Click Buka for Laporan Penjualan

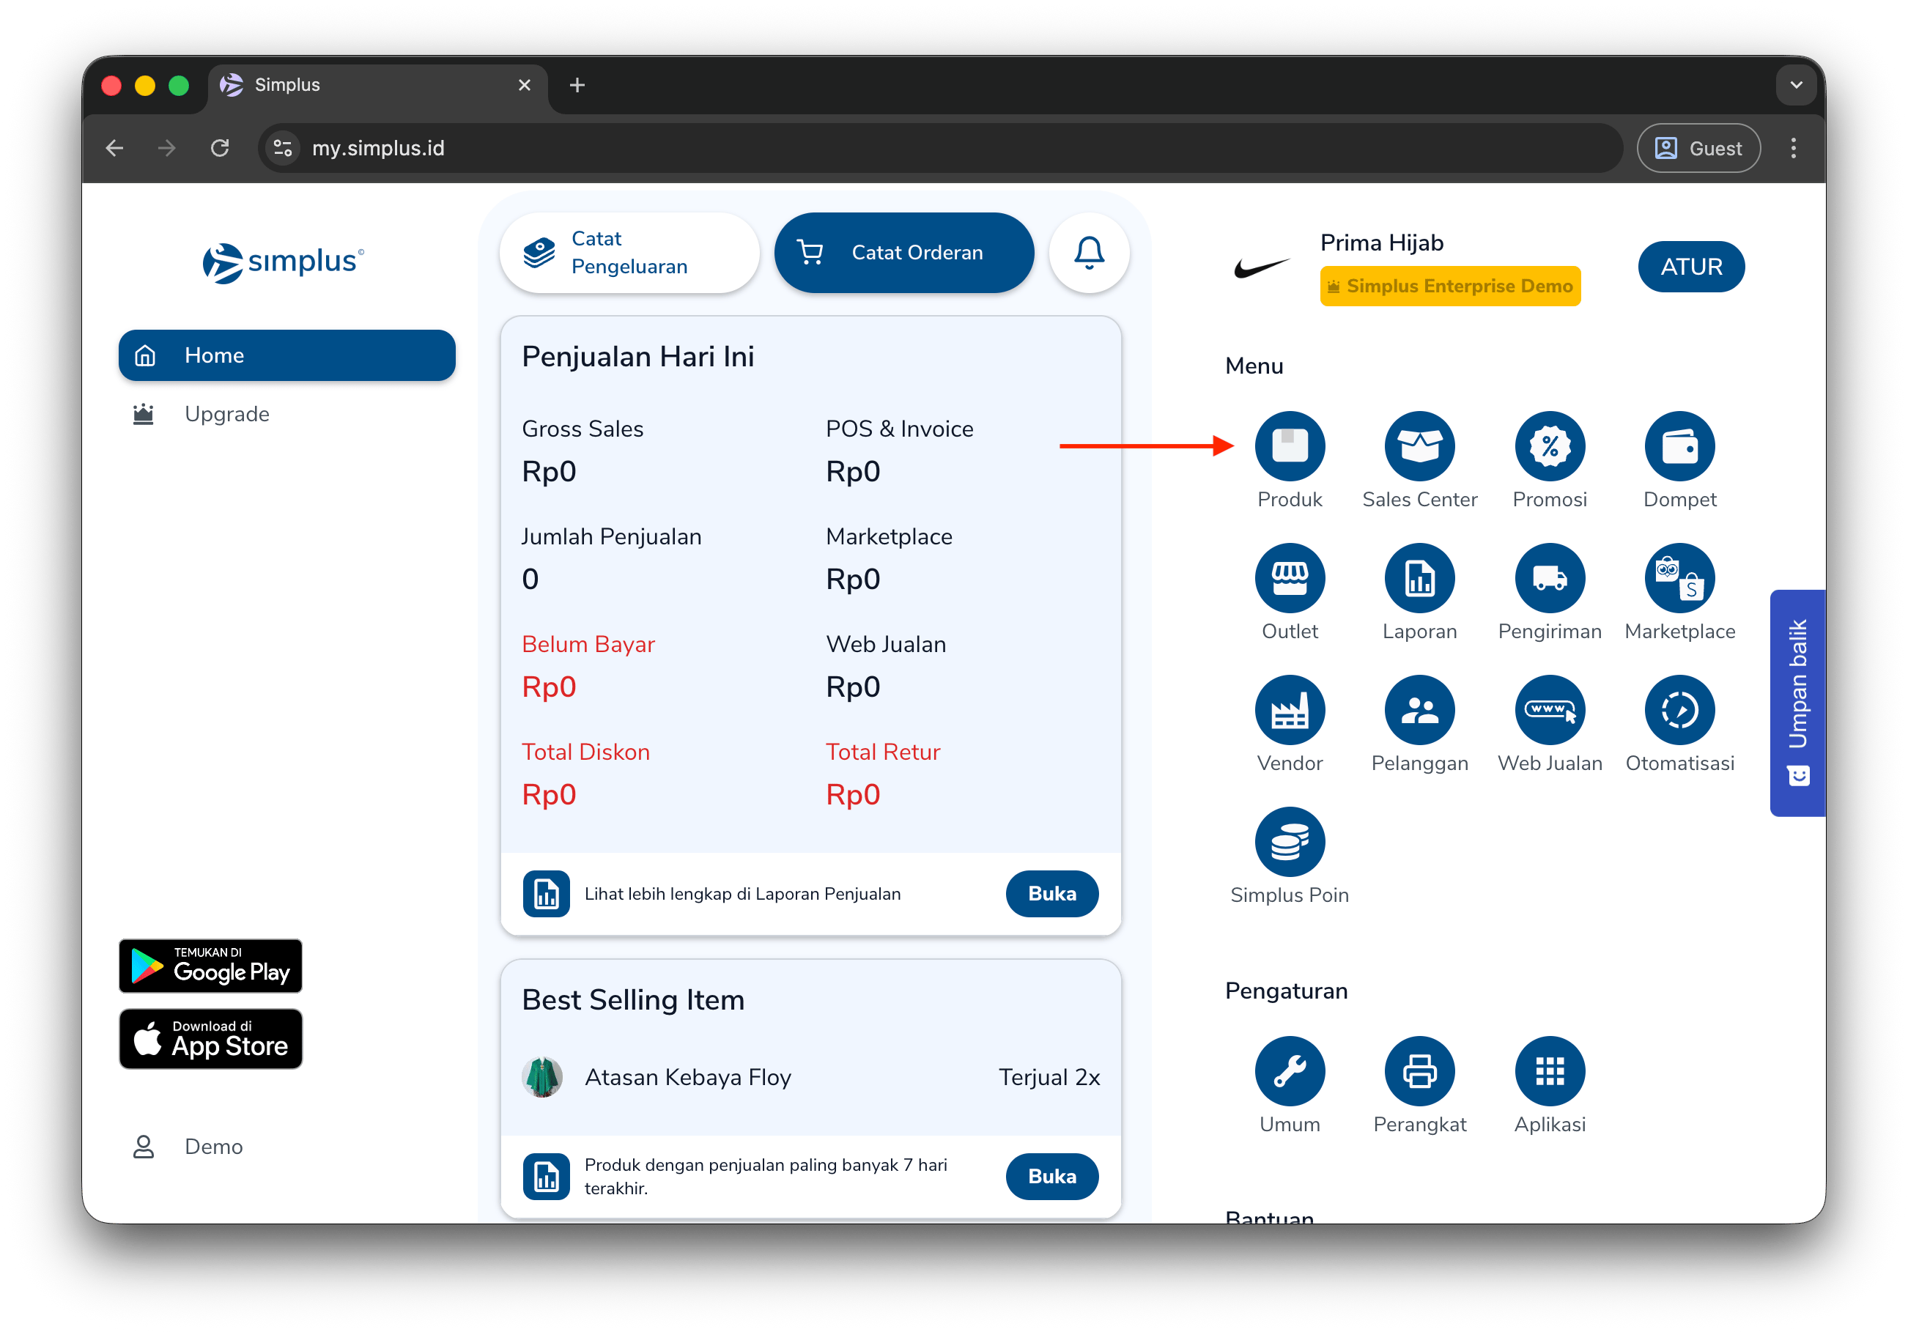(x=1051, y=894)
